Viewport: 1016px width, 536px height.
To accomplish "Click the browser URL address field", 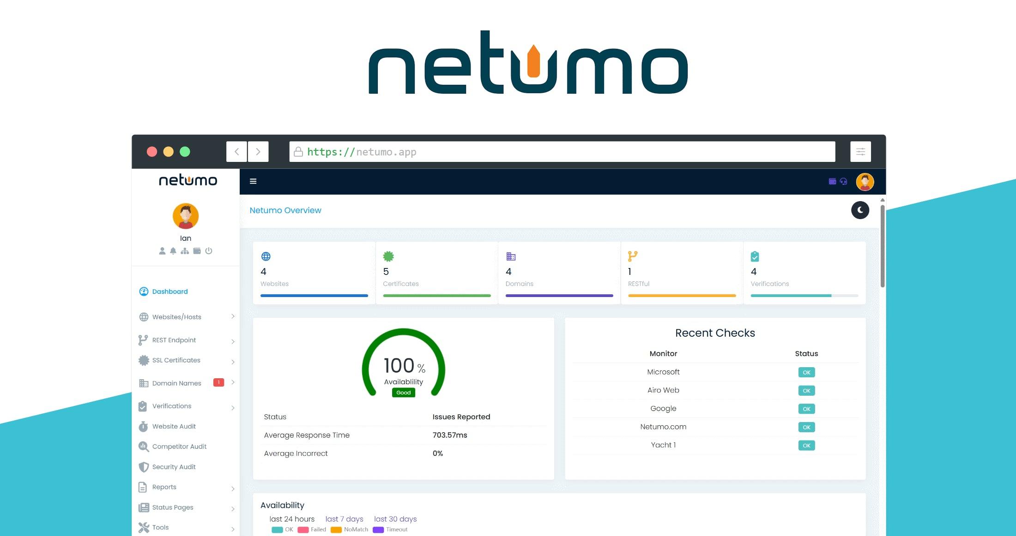I will click(562, 152).
